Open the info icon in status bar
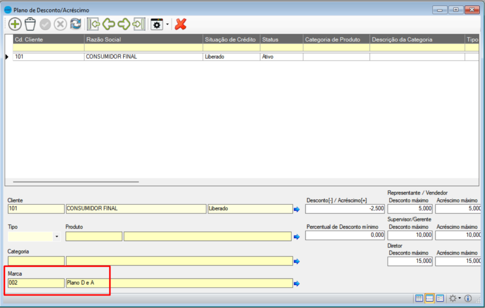 tap(468, 298)
